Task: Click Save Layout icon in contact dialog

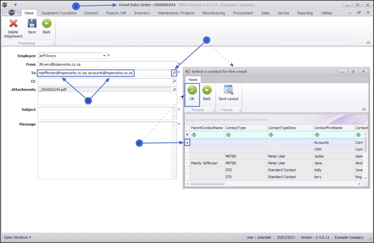Action: point(228,90)
